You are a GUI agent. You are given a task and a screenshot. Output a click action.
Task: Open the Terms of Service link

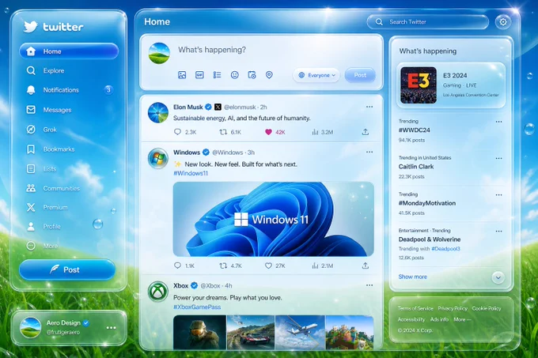coord(415,308)
